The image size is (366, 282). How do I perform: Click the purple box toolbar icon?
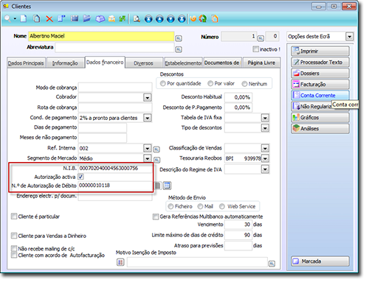pyautogui.click(x=100, y=19)
